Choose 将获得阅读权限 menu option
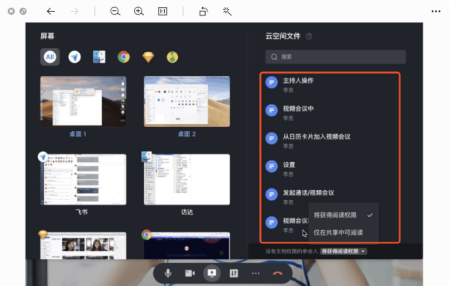 pyautogui.click(x=344, y=215)
